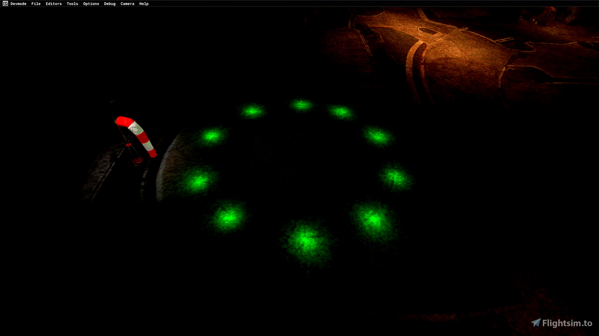The width and height of the screenshot is (599, 336).
Task: Open the Debug menu
Action: point(110,3)
